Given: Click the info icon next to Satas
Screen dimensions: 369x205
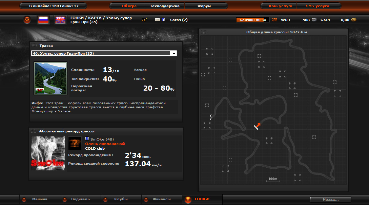Looking at the screenshot, I should 163,20.
